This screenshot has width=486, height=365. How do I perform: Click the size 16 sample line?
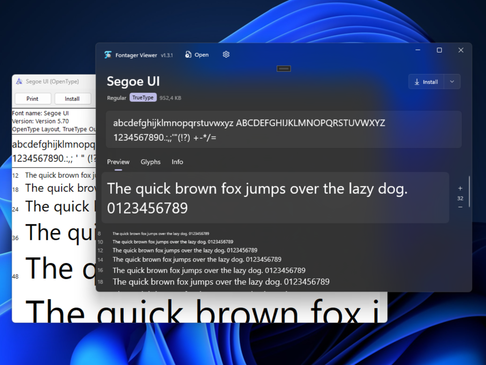click(x=209, y=270)
